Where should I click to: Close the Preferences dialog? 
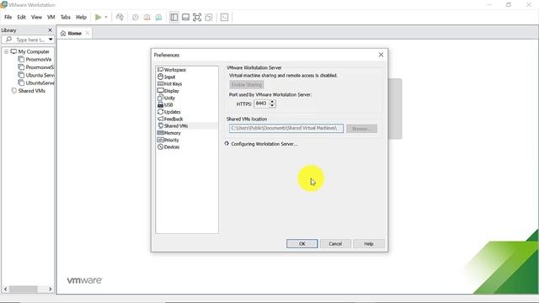[381, 55]
